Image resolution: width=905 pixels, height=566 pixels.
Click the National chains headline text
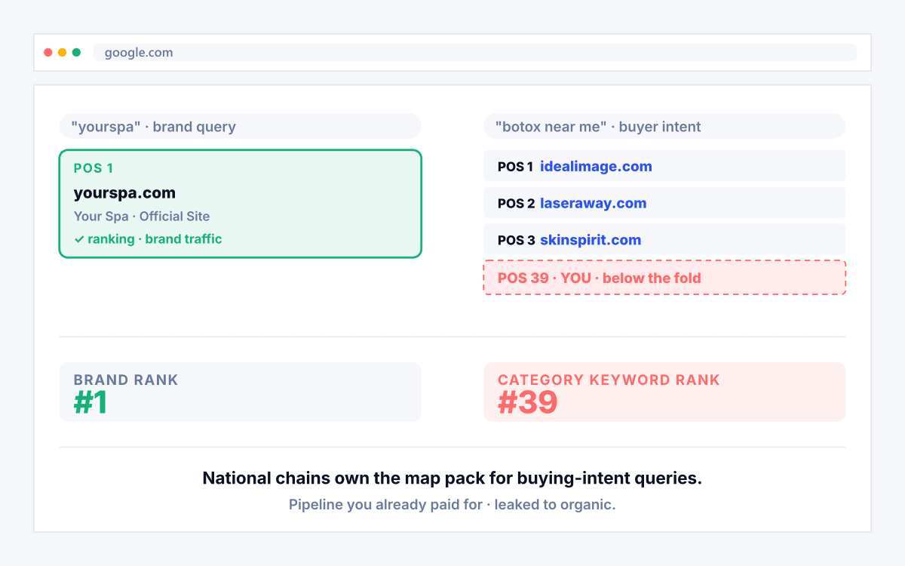coord(452,478)
